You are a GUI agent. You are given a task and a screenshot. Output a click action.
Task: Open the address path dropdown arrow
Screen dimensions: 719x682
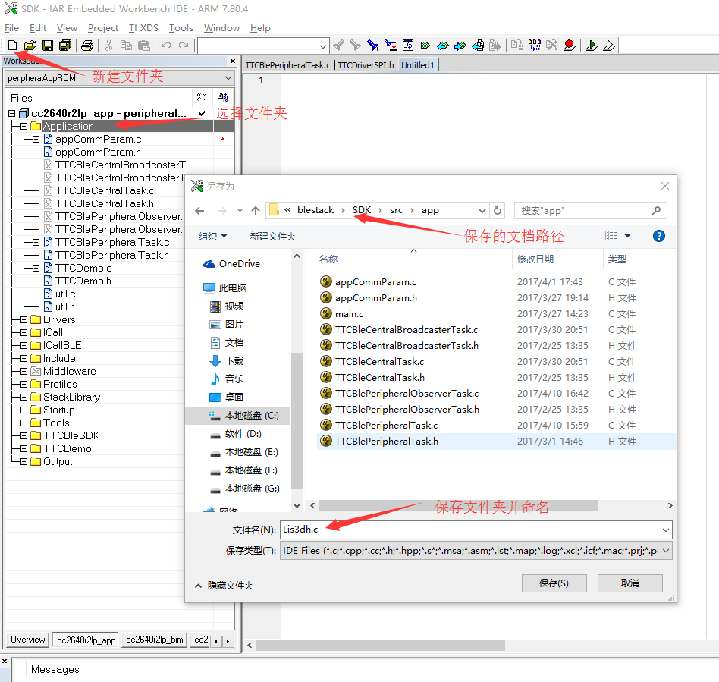pos(482,210)
